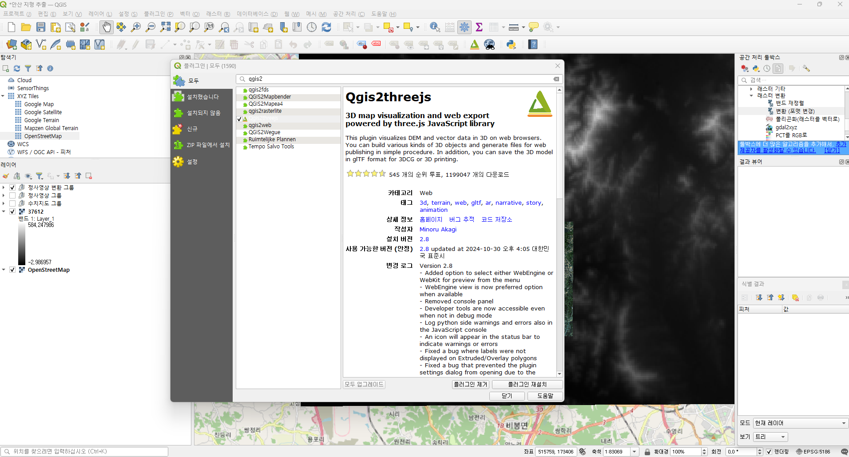Click the filter legend funnel icon in Layers panel
The image size is (849, 457).
click(40, 176)
